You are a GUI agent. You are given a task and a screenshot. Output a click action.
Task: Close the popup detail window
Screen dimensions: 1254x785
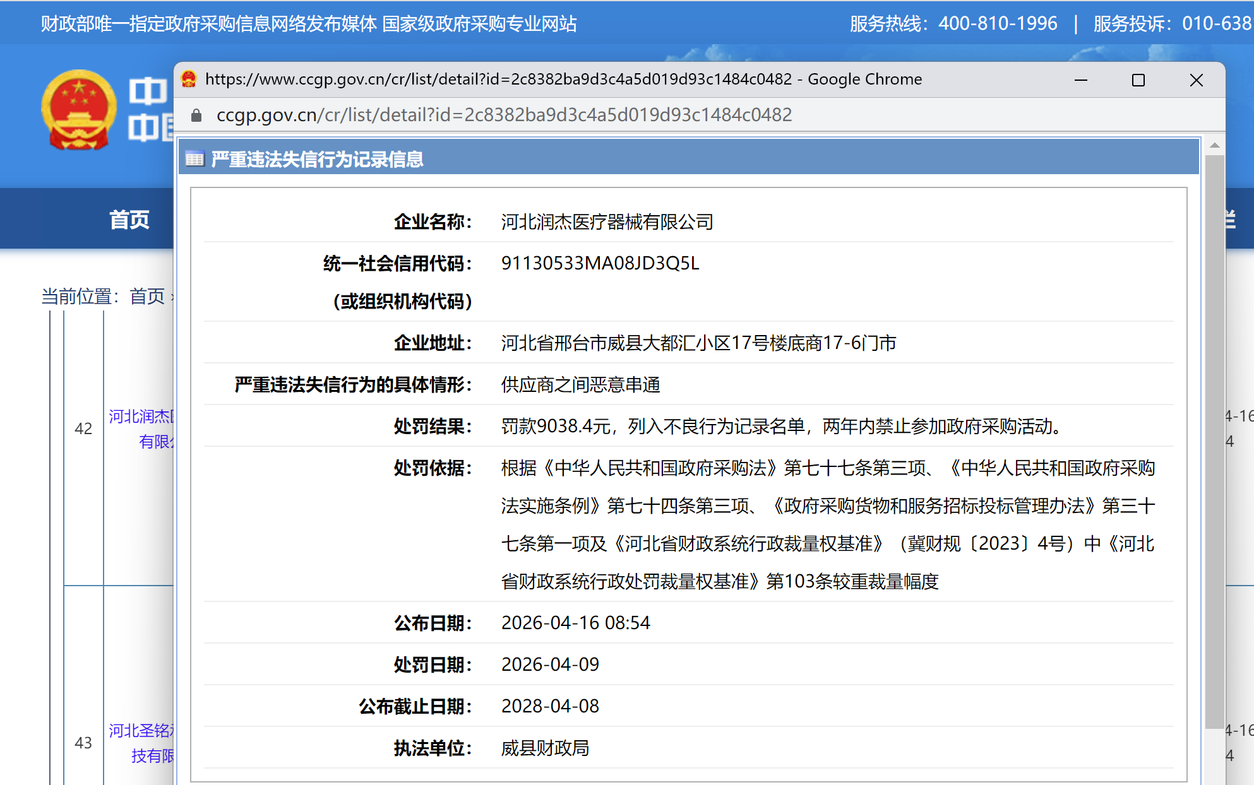[1196, 80]
